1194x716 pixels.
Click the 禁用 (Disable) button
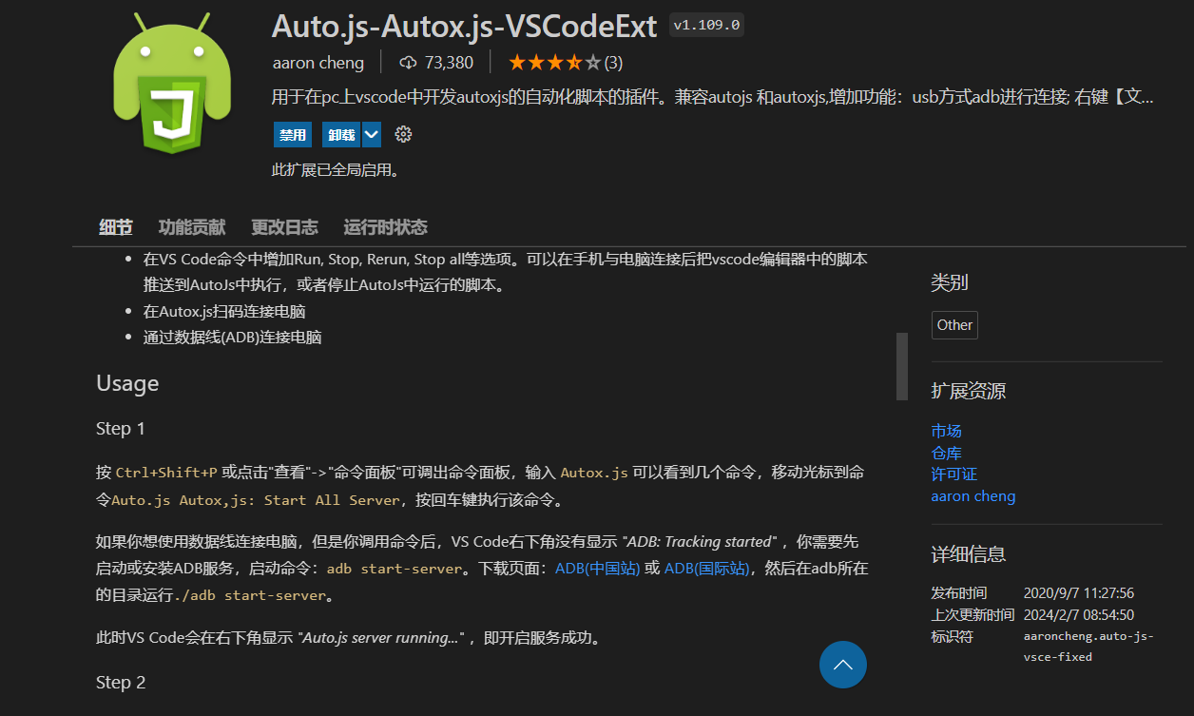[x=293, y=135]
